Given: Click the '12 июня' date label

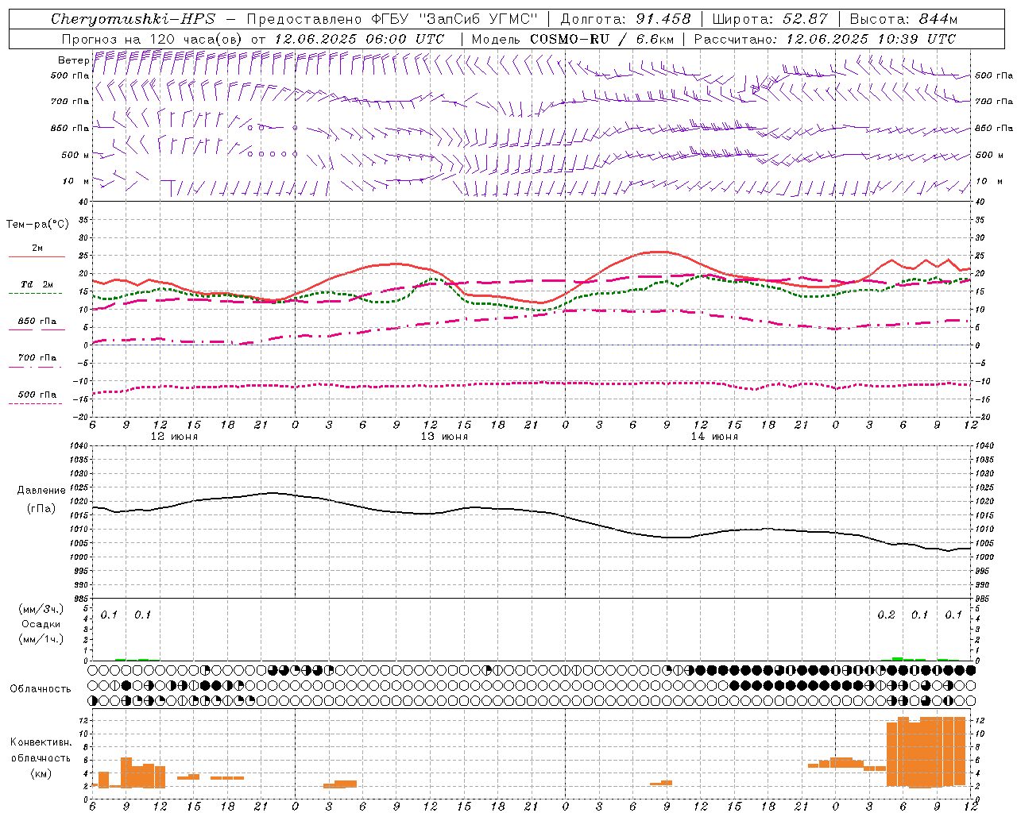Looking at the screenshot, I should tap(174, 437).
